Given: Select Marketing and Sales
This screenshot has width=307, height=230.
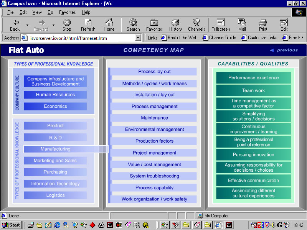Looking at the screenshot, I should pyautogui.click(x=55, y=161).
